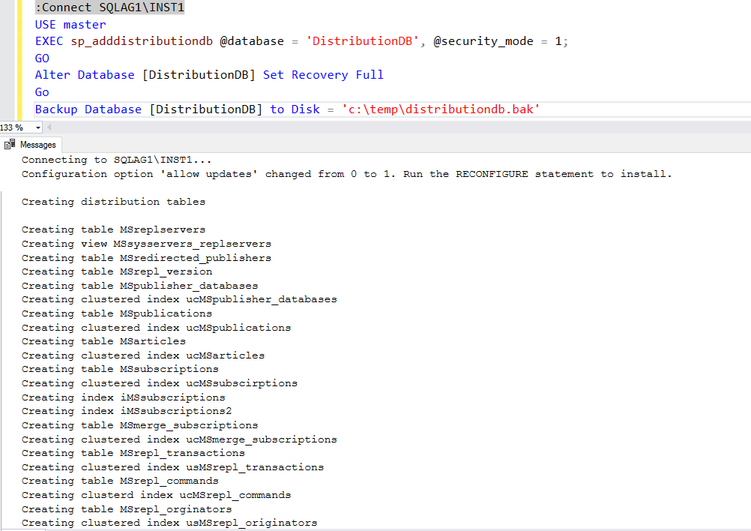Click the sp_adddistributiondb procedure name

tap(141, 40)
